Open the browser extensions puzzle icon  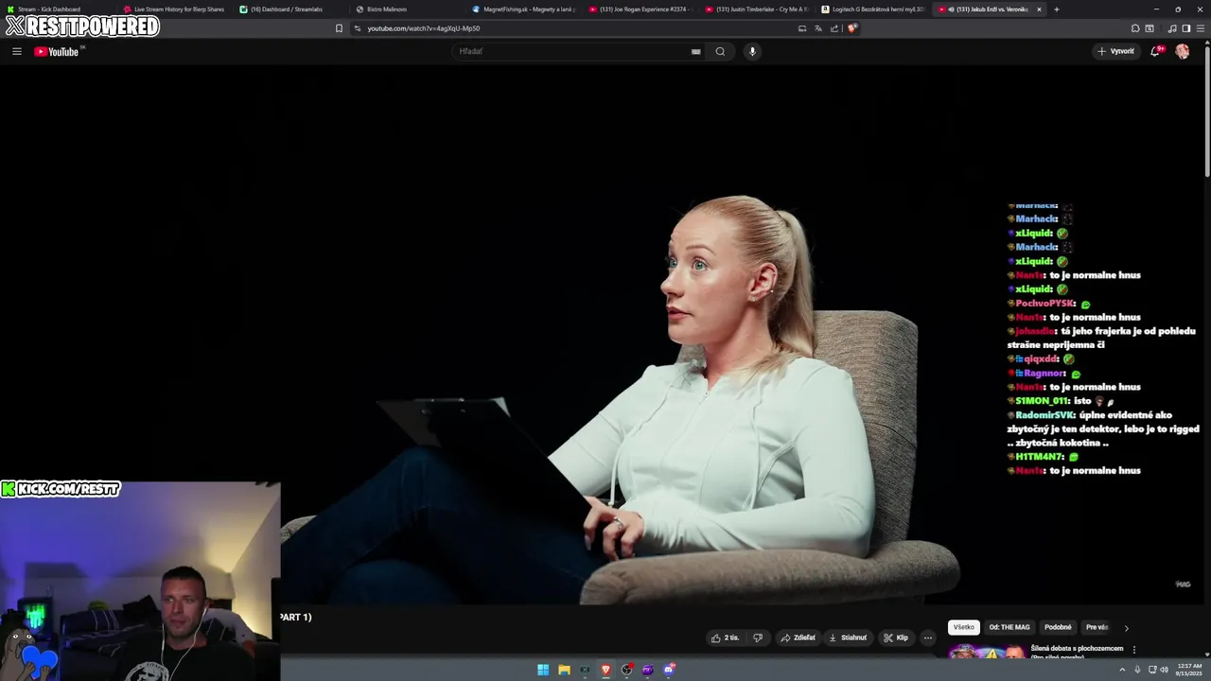click(1135, 28)
